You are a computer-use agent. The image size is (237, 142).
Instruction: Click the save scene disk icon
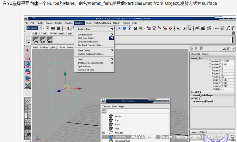pyautogui.click(x=58, y=28)
